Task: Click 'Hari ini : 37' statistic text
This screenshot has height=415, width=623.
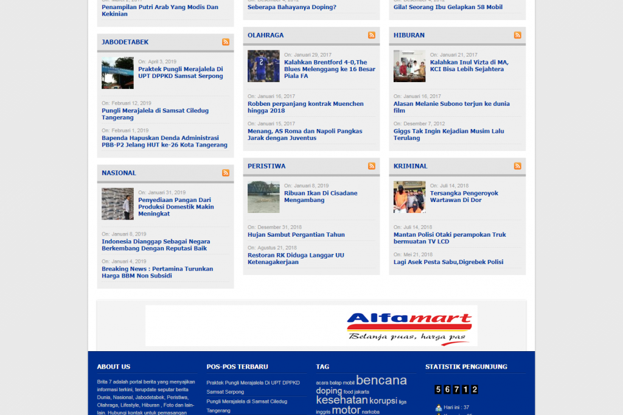Action: pos(456,408)
